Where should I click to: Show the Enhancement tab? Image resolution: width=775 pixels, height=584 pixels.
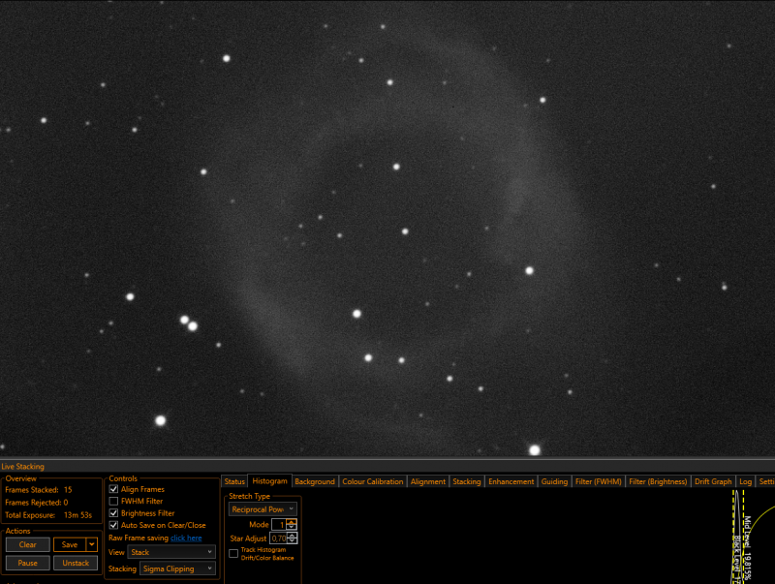coord(511,481)
